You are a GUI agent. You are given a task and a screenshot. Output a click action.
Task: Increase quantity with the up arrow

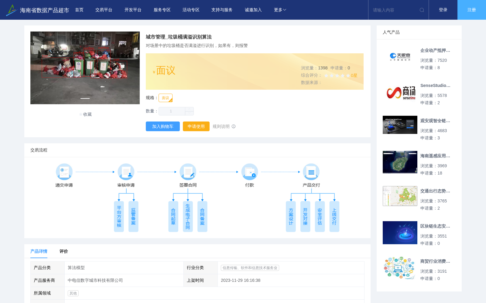coord(189,109)
